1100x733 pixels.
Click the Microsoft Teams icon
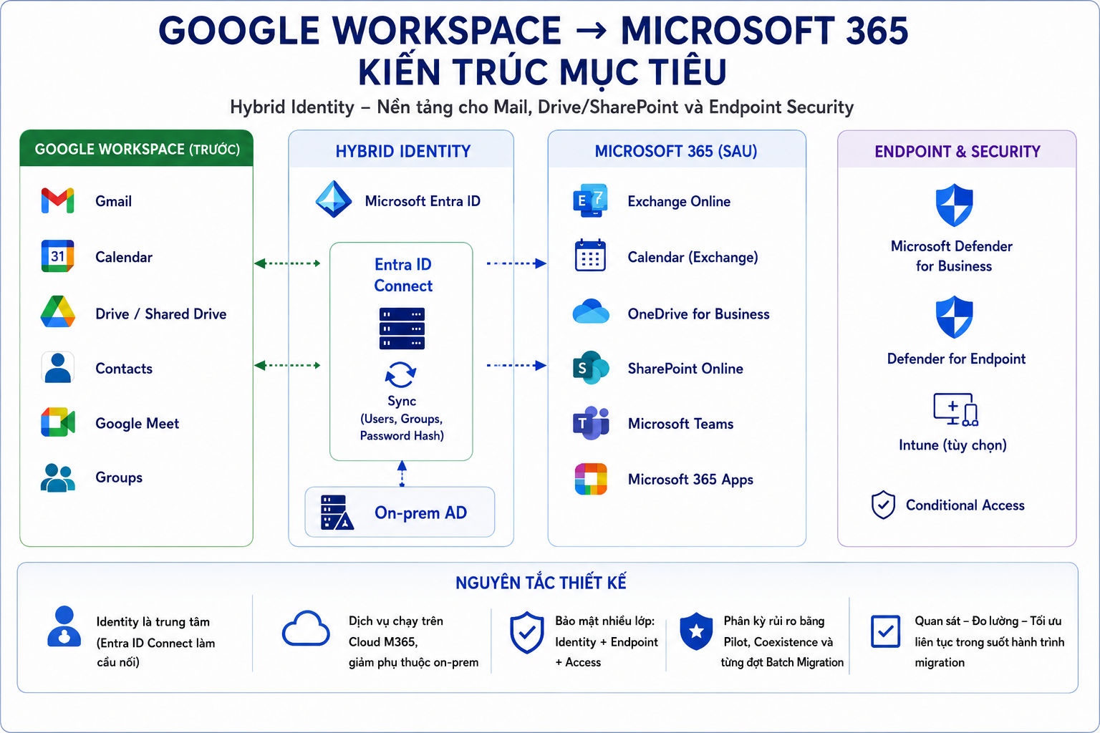591,423
